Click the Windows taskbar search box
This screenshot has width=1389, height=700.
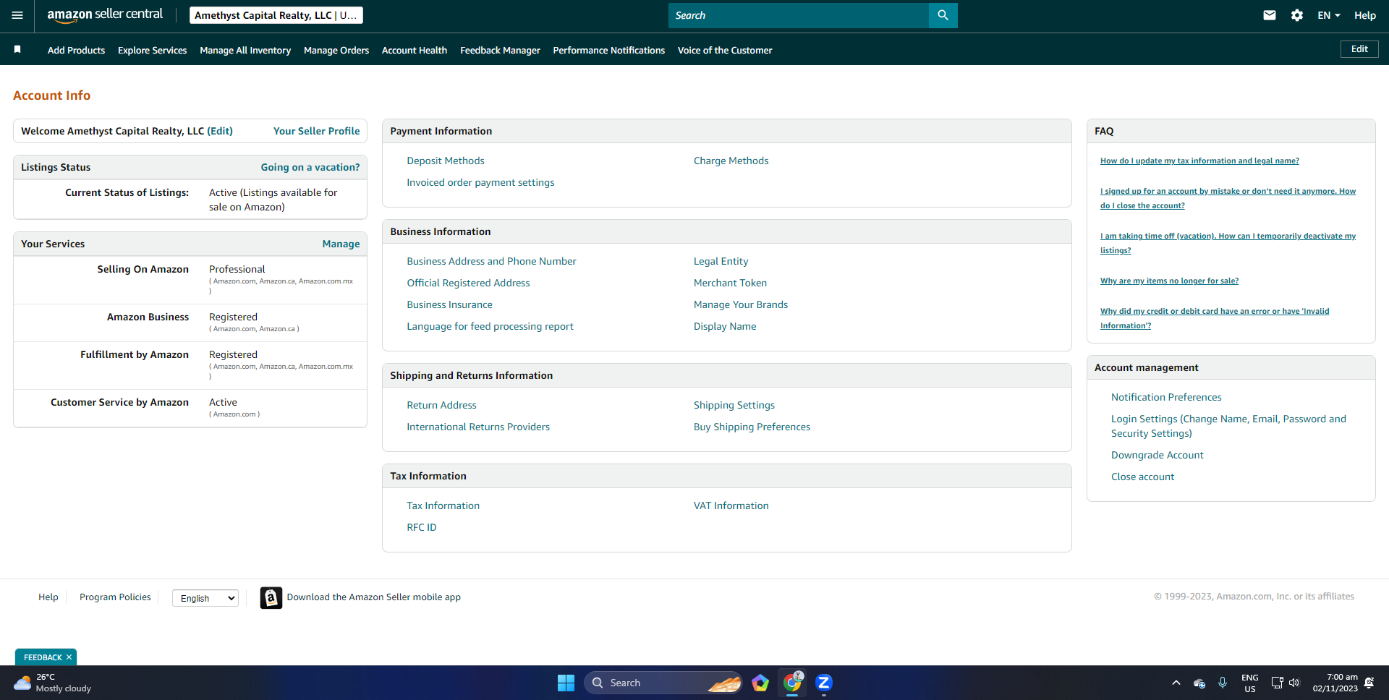tap(663, 683)
